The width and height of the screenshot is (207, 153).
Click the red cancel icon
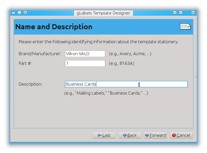pos(174,135)
